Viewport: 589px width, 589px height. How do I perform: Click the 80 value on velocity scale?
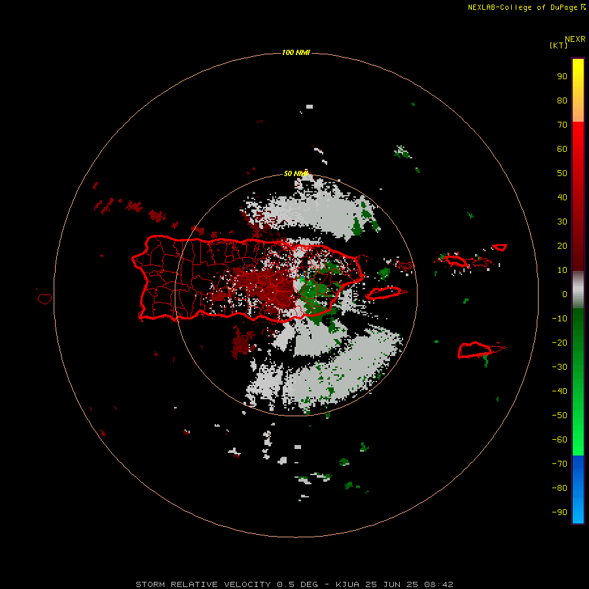coord(562,100)
